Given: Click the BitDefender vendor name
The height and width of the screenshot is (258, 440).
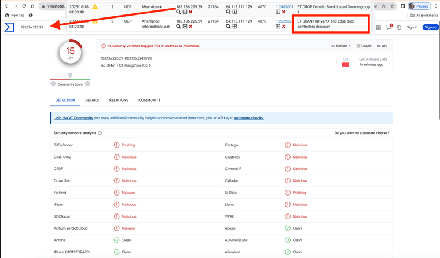Looking at the screenshot, I should coord(63,145).
